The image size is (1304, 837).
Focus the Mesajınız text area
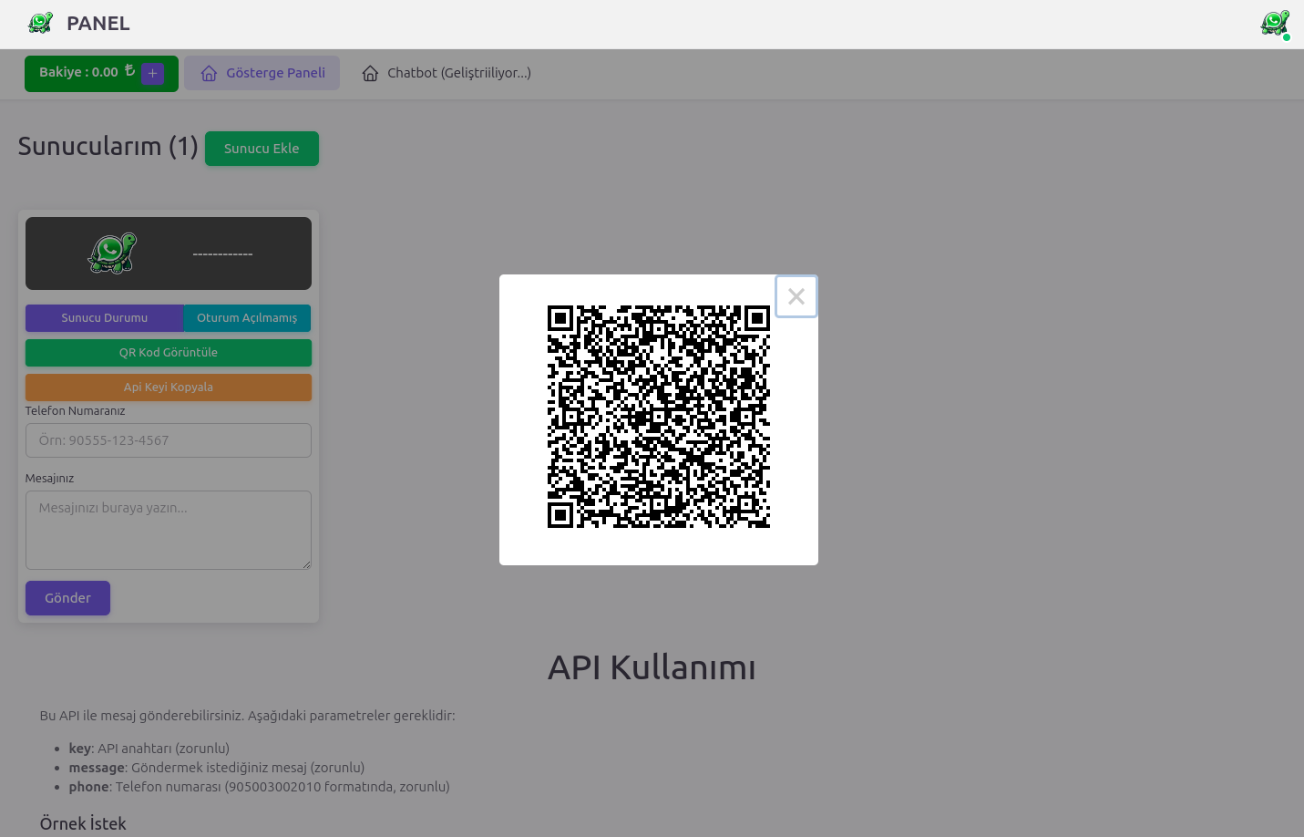point(169,531)
